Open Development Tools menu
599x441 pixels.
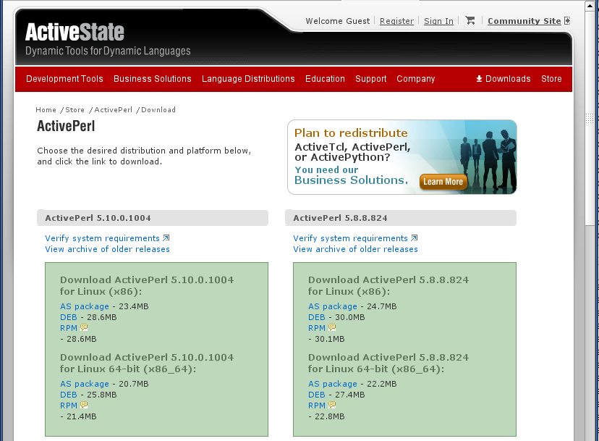coord(64,79)
